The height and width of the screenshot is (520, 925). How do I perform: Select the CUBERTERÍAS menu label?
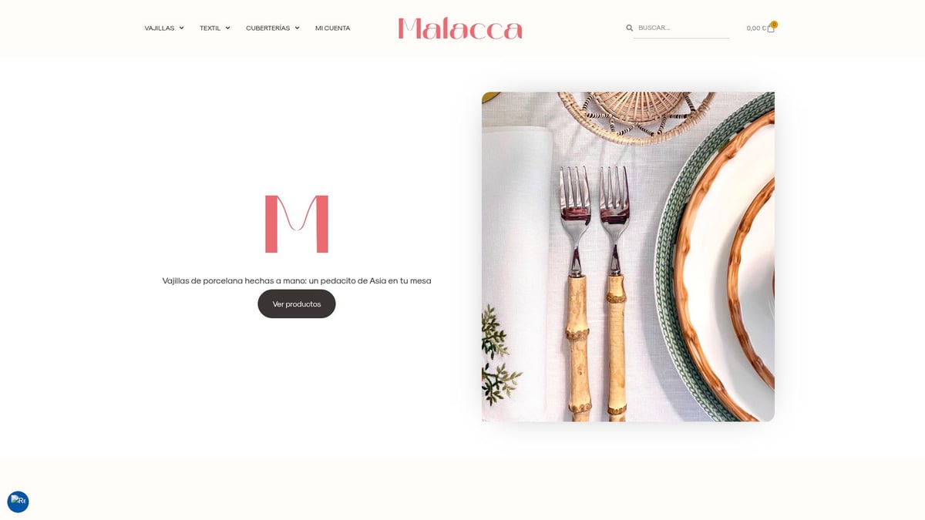(x=268, y=28)
